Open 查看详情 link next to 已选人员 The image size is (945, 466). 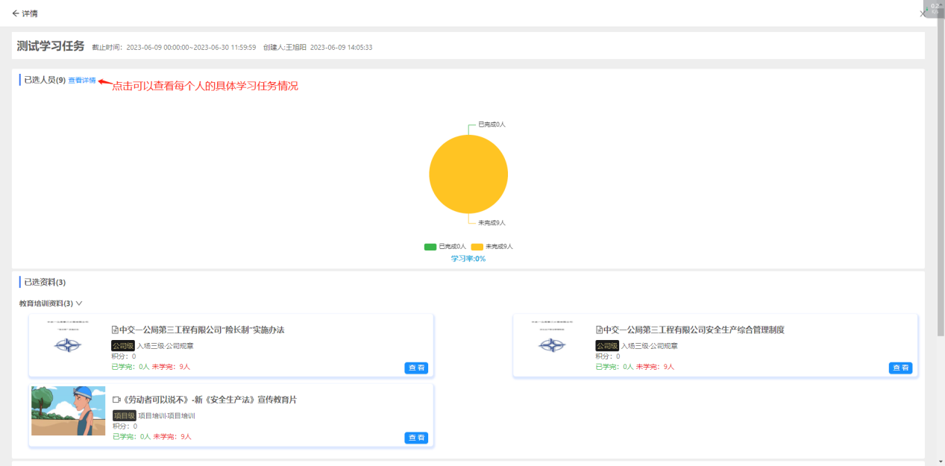pos(82,80)
